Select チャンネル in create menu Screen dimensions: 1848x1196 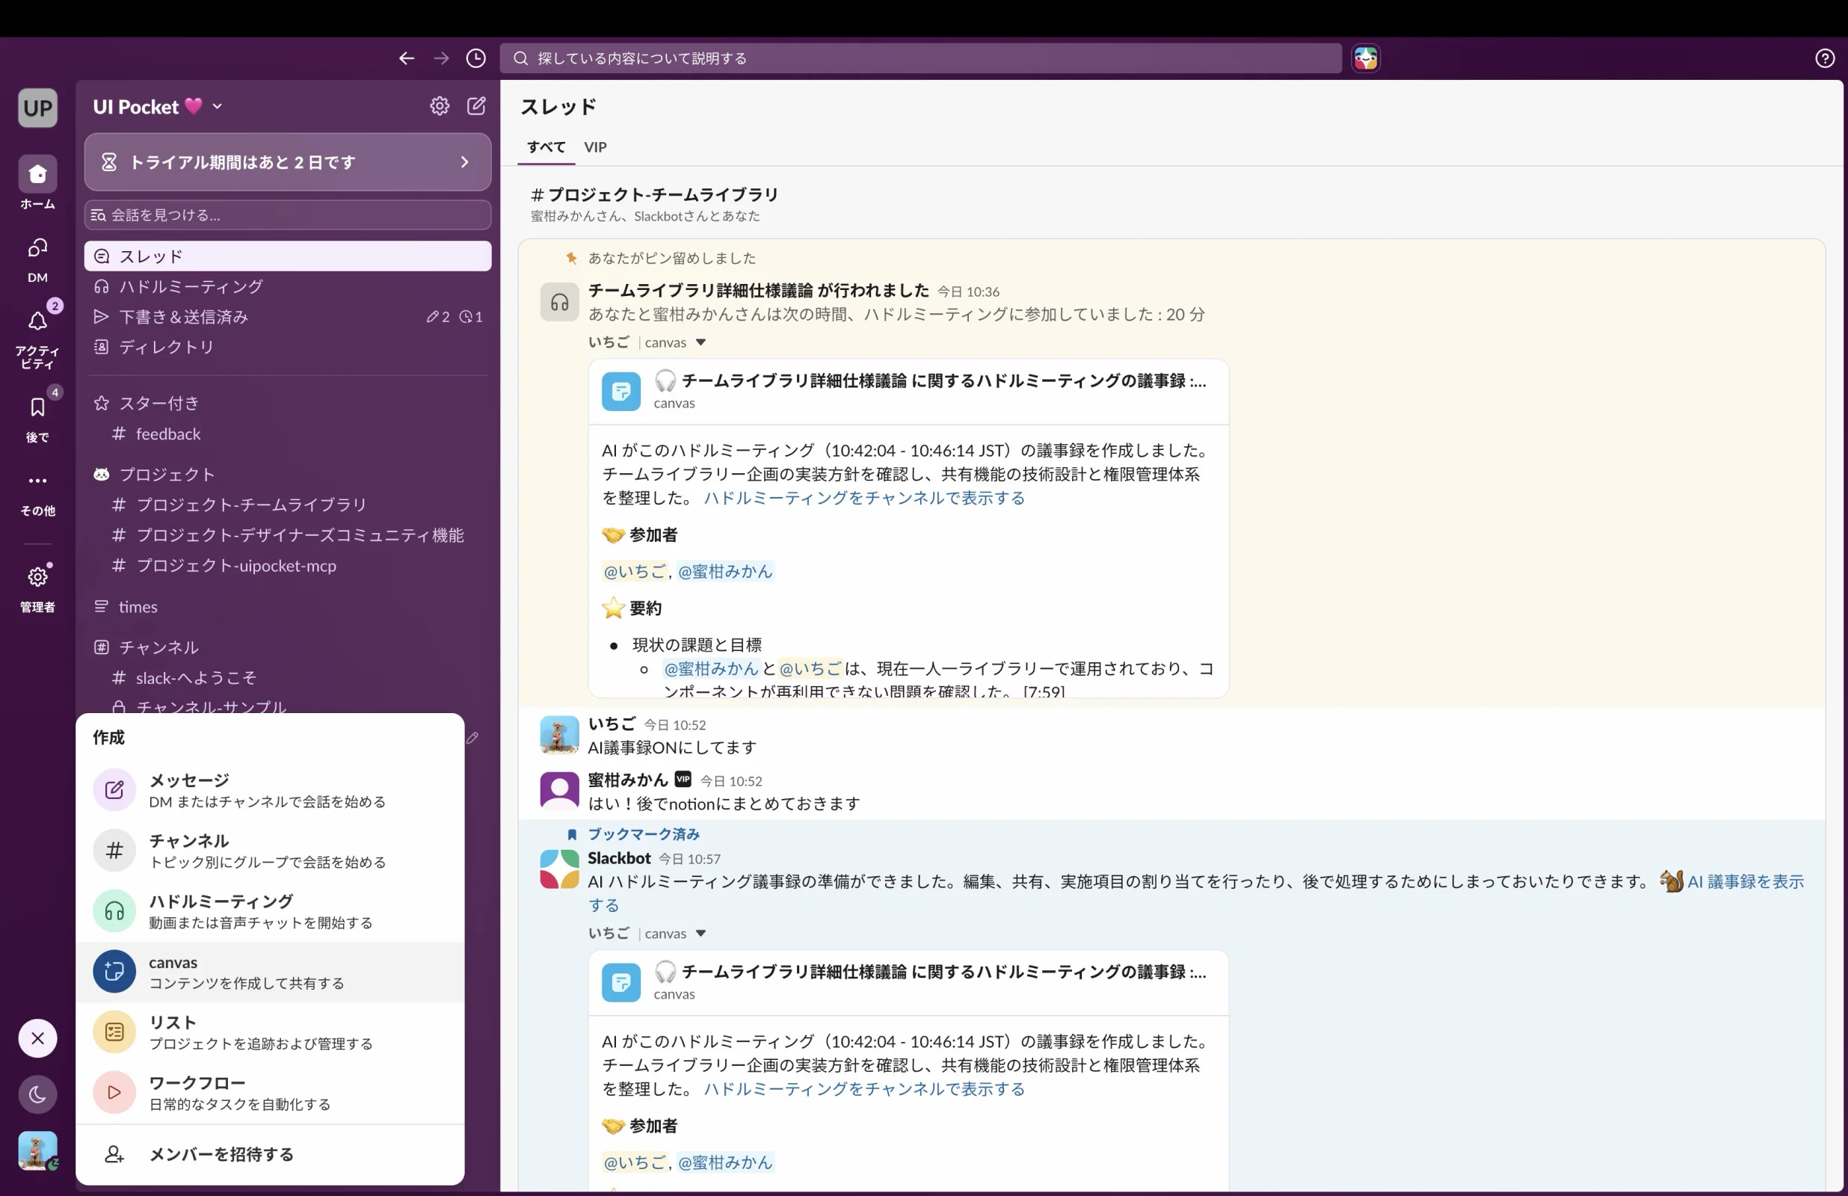(x=270, y=851)
